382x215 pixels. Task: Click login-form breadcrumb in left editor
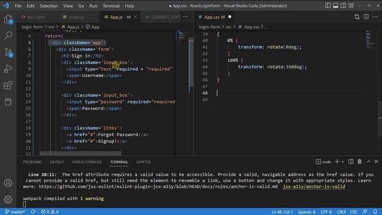point(32,27)
